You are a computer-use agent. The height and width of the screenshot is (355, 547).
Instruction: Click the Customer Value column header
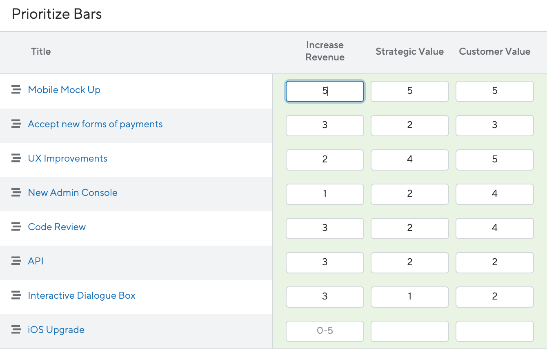(x=494, y=51)
